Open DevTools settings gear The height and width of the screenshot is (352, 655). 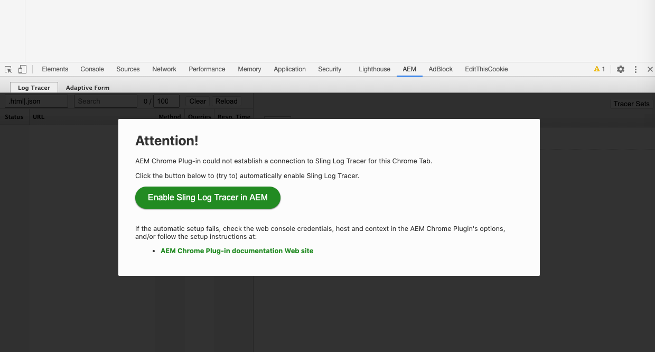pos(621,69)
